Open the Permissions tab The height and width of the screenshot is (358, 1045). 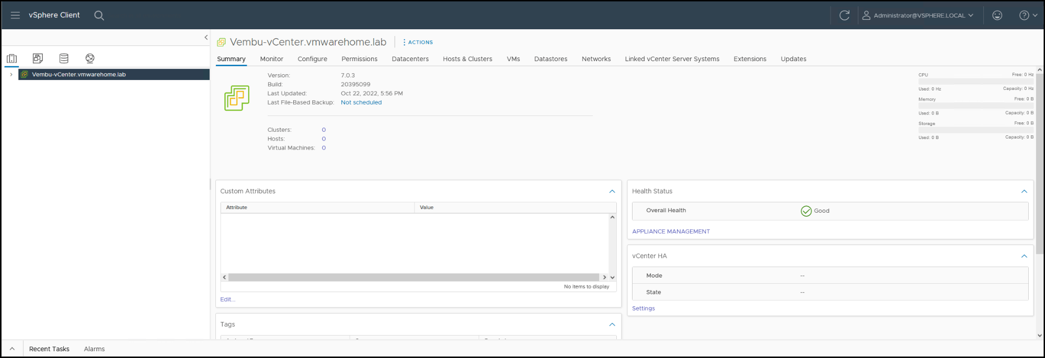pyautogui.click(x=360, y=59)
